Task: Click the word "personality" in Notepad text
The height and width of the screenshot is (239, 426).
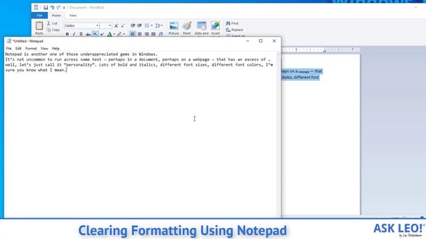Action: (80, 65)
